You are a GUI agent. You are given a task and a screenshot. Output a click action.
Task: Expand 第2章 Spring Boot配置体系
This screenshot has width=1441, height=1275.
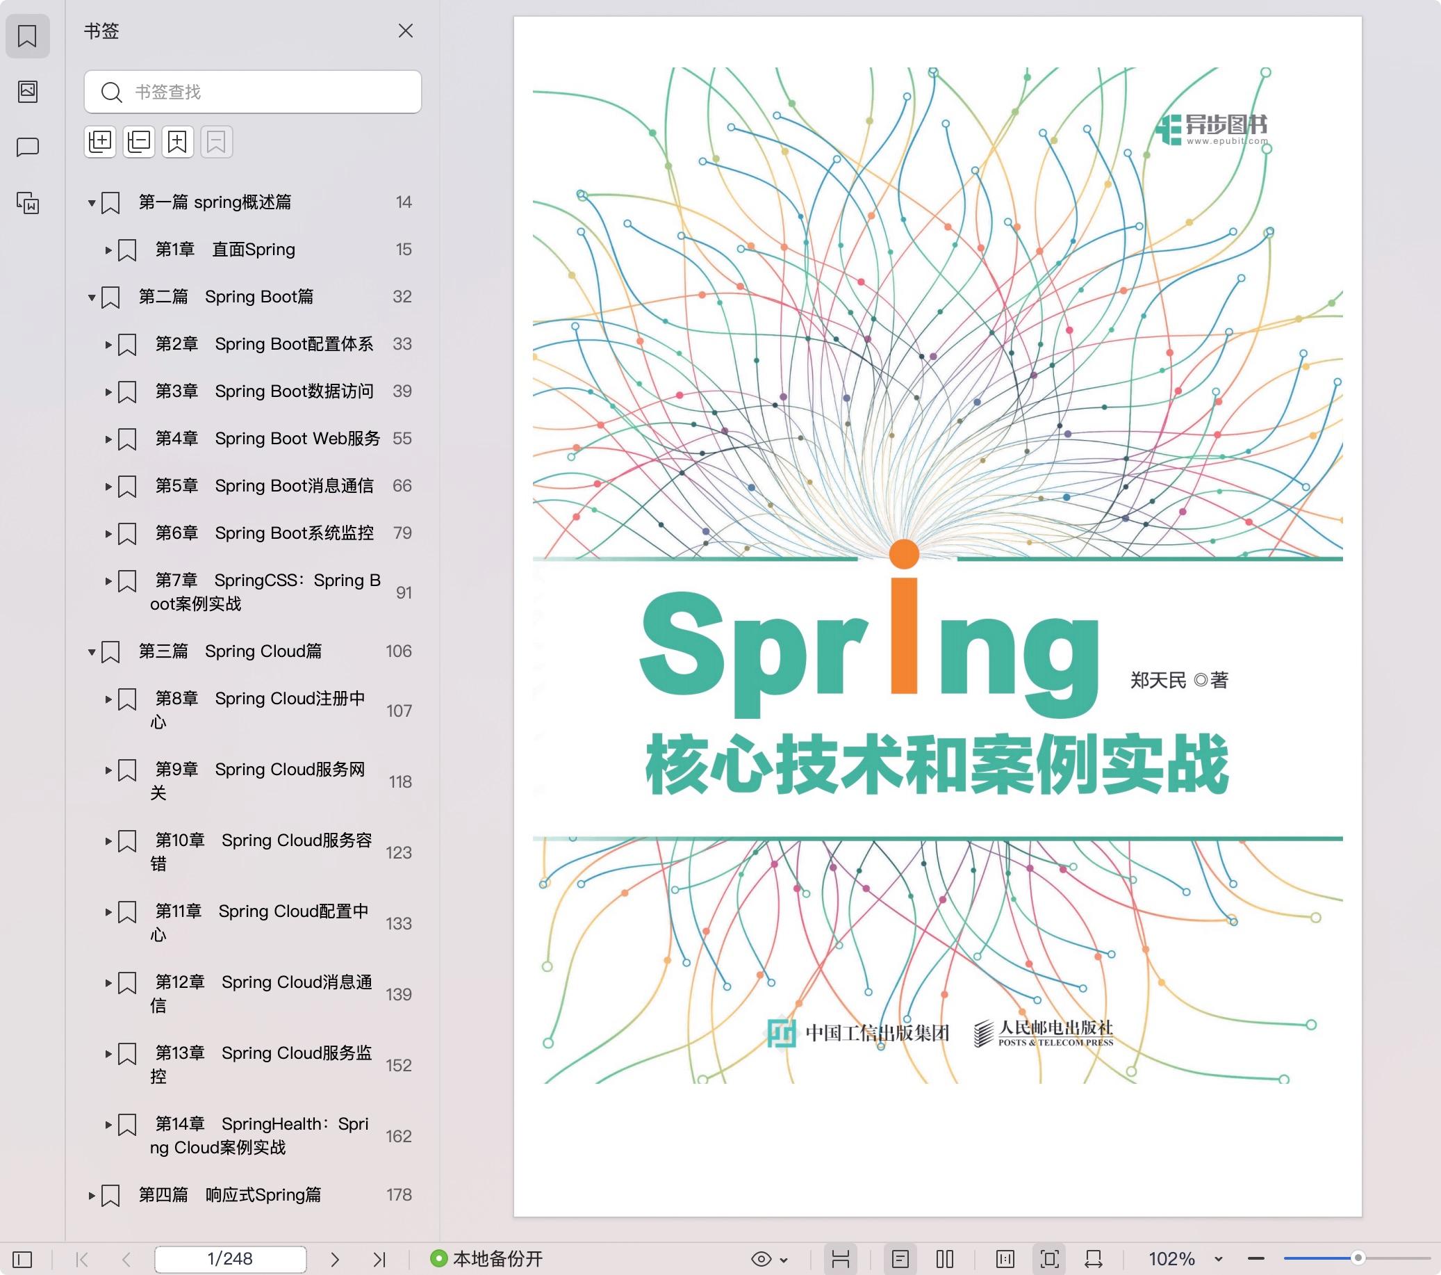(x=108, y=344)
